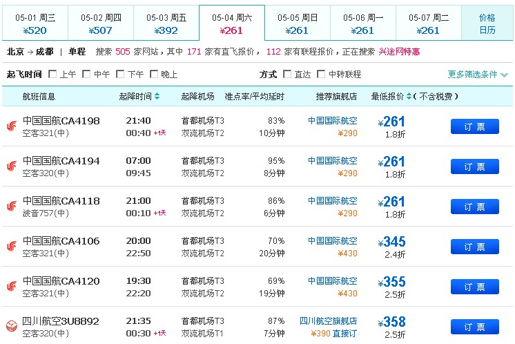The height and width of the screenshot is (344, 515).
Task: Book ticket for flight CA4120
Action: [474, 287]
